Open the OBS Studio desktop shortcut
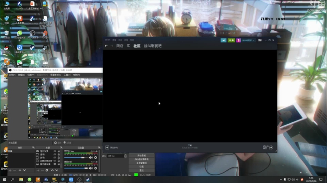The height and width of the screenshot is (183, 327). 32,34
